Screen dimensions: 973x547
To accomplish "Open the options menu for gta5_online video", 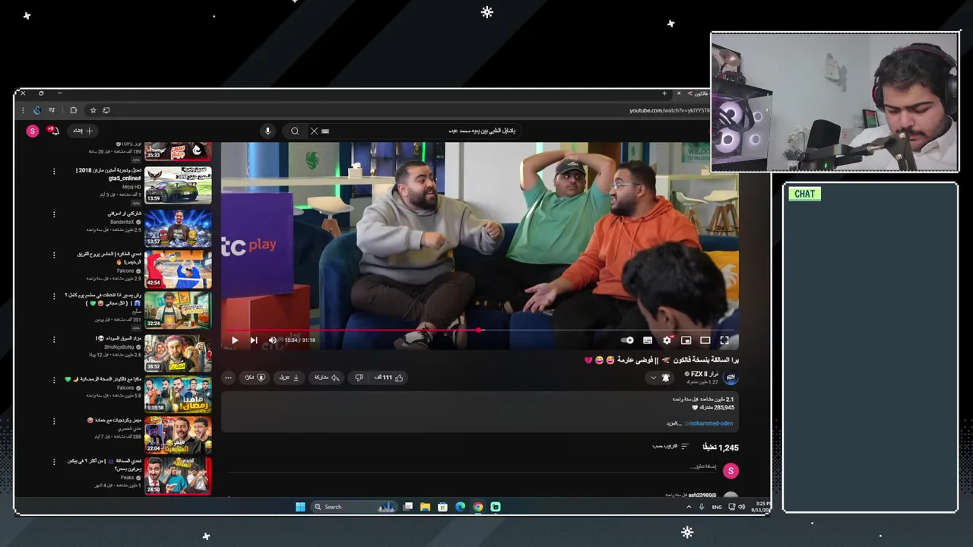I will pos(54,171).
